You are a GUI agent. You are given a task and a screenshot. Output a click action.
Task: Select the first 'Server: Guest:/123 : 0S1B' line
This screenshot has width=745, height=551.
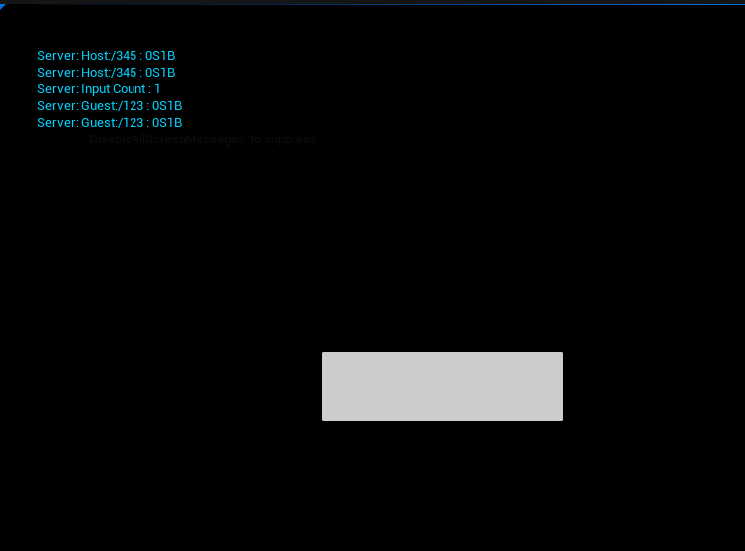[x=110, y=106]
